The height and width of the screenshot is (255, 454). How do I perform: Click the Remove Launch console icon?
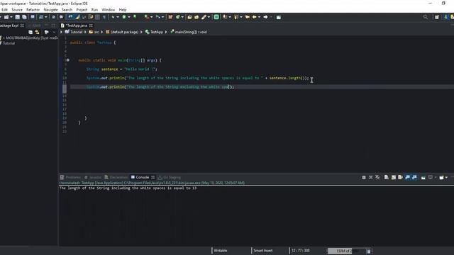click(x=370, y=177)
